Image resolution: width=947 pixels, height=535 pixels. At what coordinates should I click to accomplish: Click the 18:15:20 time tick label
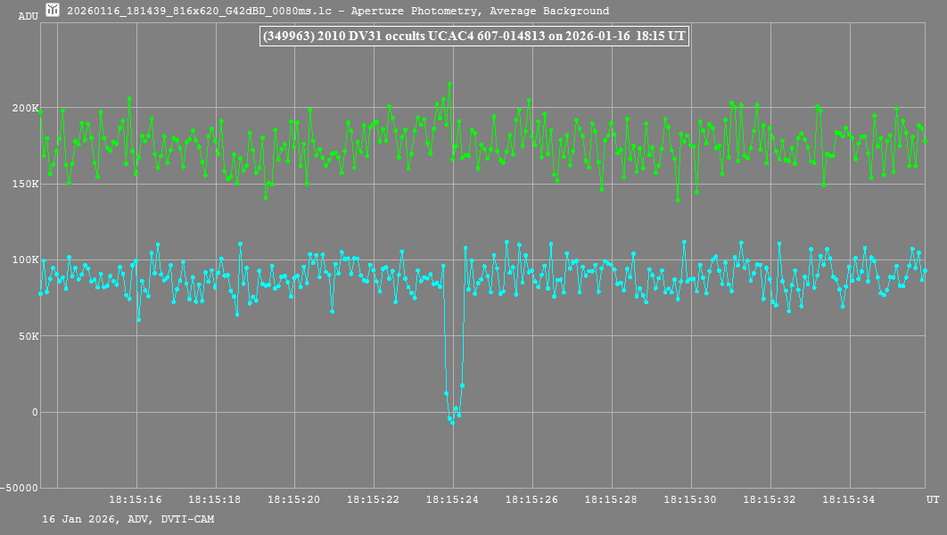point(294,500)
